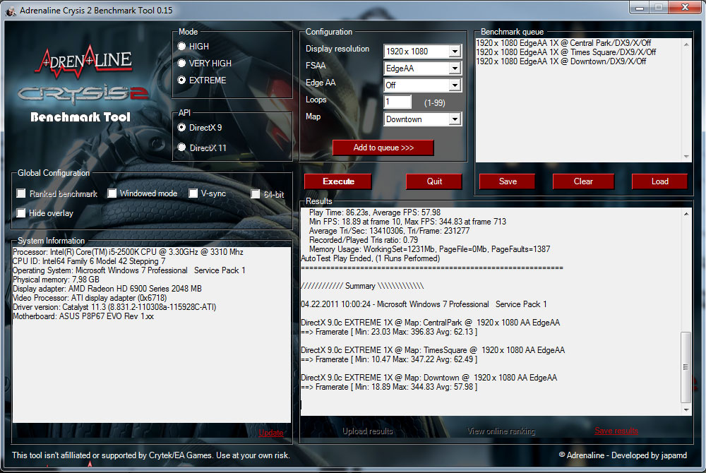Select DirectX 9 API
This screenshot has width=706, height=473.
(182, 128)
